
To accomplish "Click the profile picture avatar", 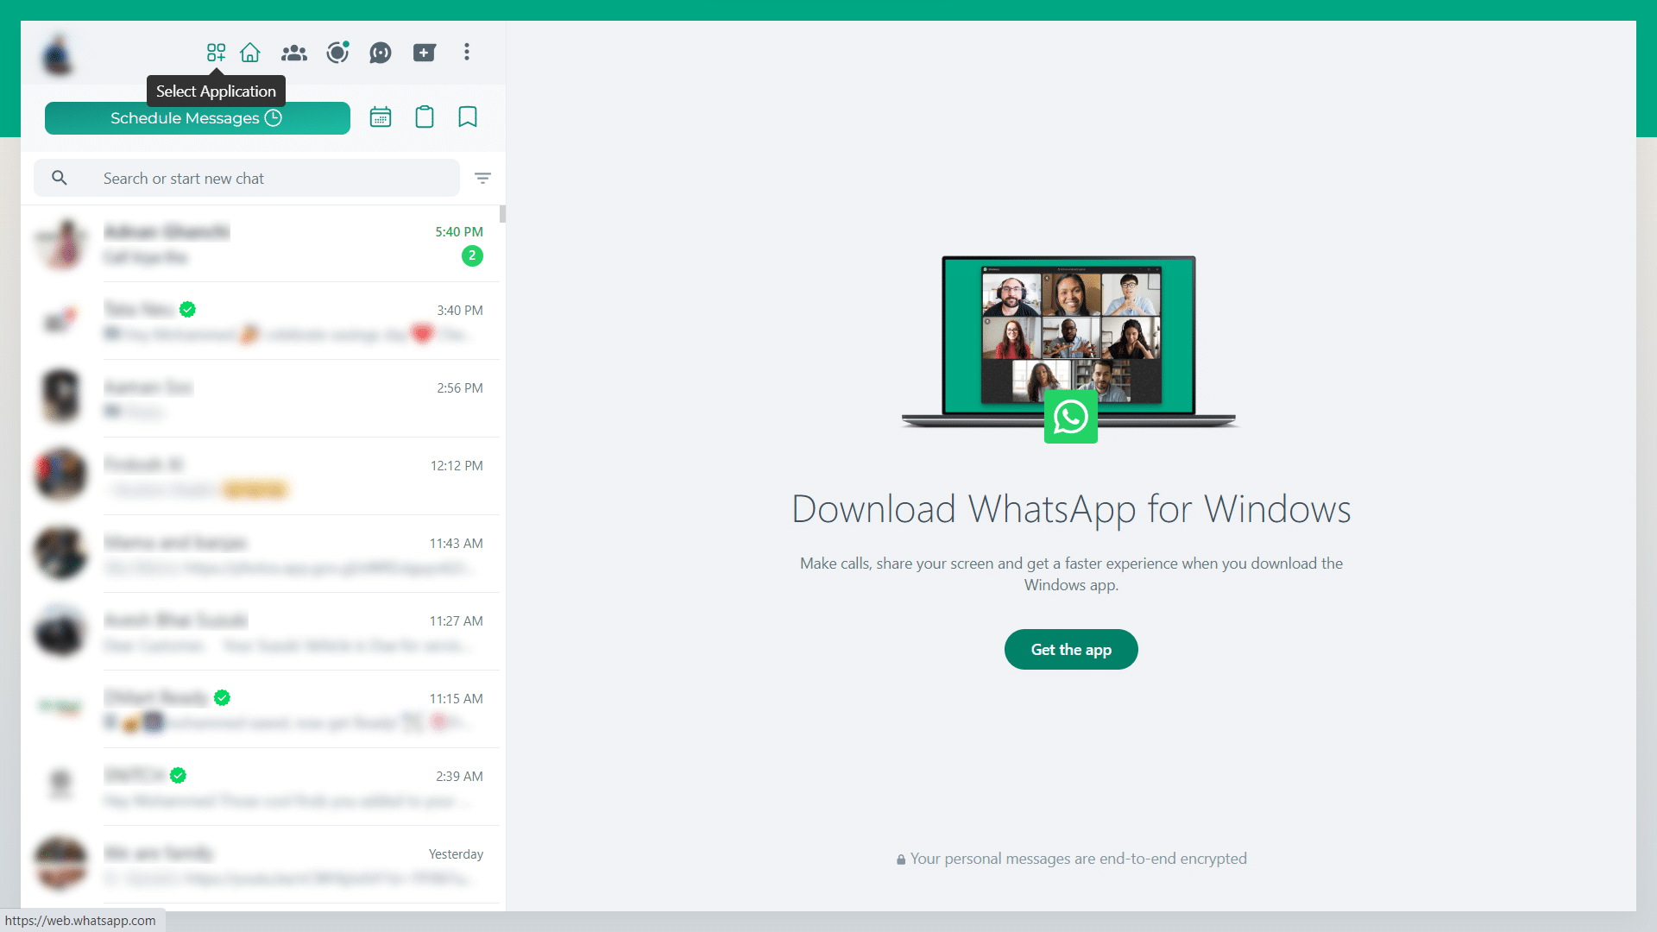I will tap(59, 54).
